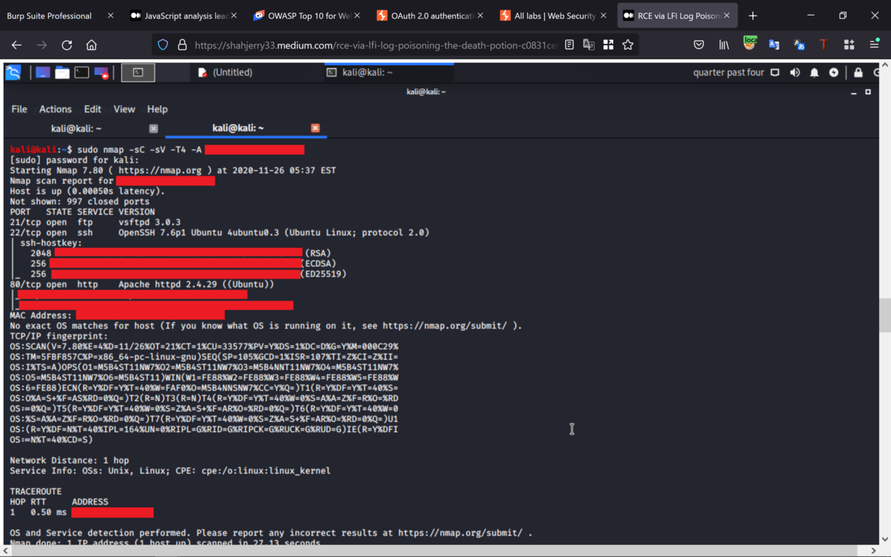Bookmark this page with the star
Image resolution: width=891 pixels, height=557 pixels.
[x=628, y=45]
